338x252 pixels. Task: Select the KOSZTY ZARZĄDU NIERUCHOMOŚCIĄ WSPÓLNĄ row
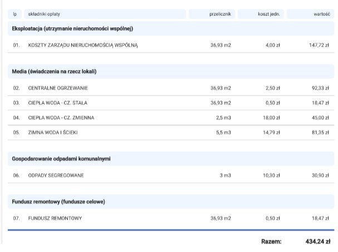click(82, 45)
